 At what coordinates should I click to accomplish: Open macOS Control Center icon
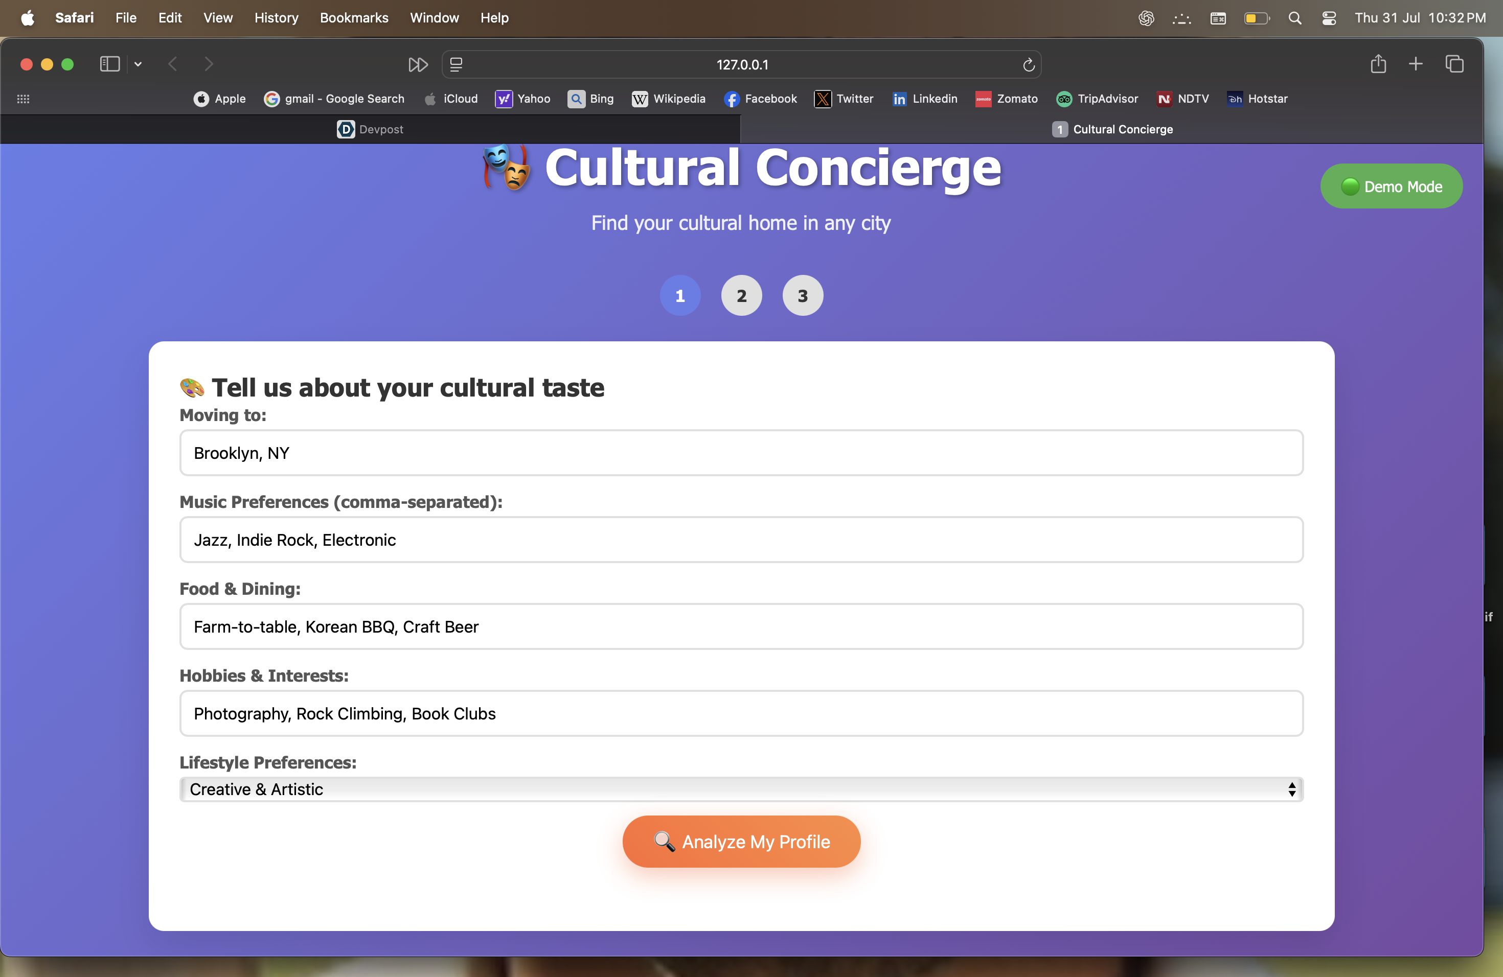[1329, 18]
